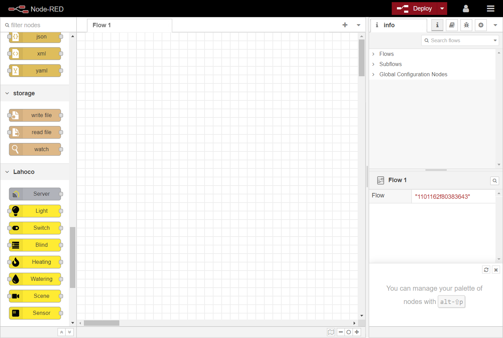Open the help book sidebar tab
The height and width of the screenshot is (338, 503).
452,25
